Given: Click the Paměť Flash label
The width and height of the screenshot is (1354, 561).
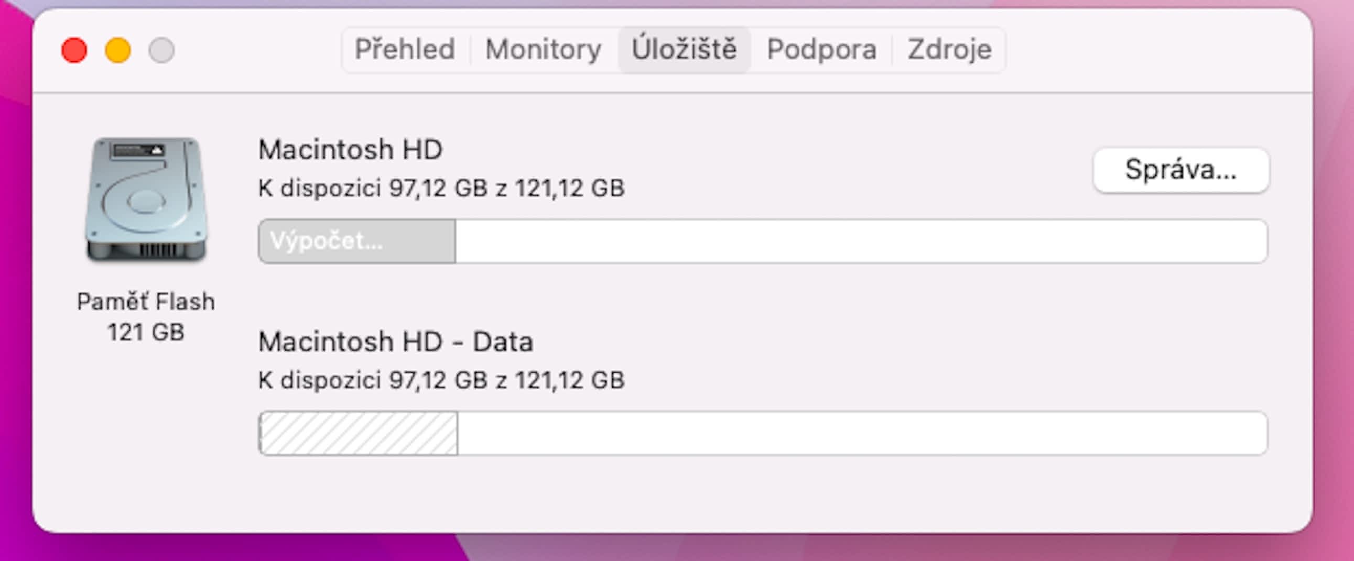Looking at the screenshot, I should [x=146, y=302].
